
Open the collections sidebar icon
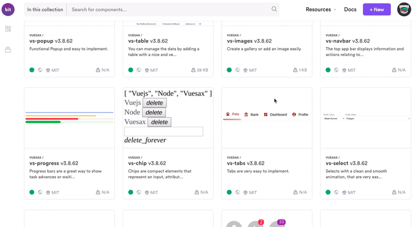(8, 49)
